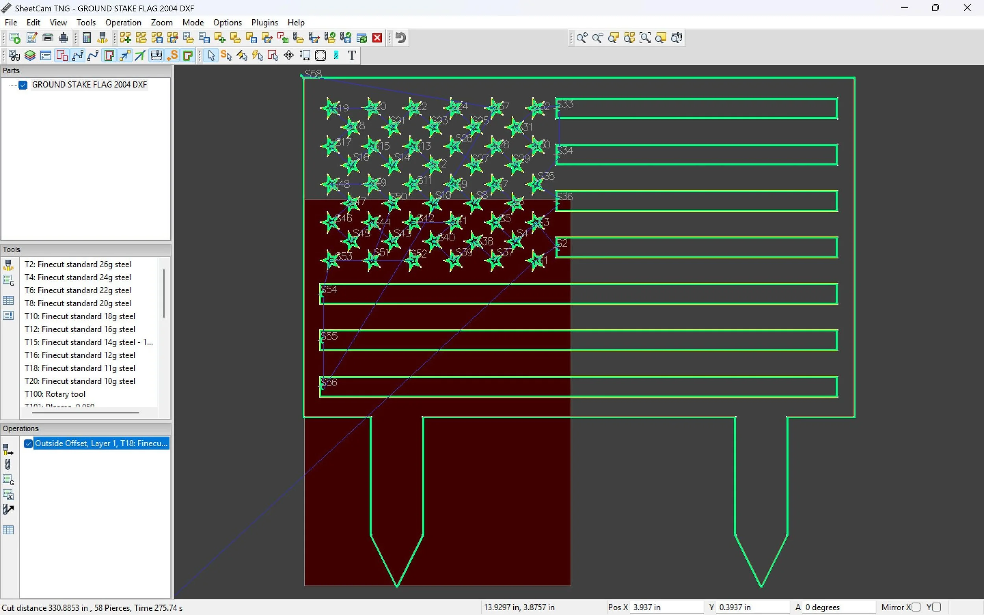Click the red X delete icon
The height and width of the screenshot is (615, 984).
[x=377, y=38]
